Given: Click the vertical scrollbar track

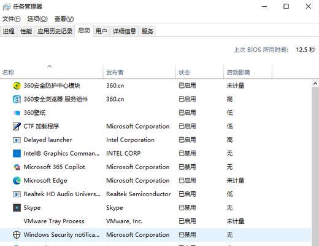Looking at the screenshot, I should click(x=315, y=167).
